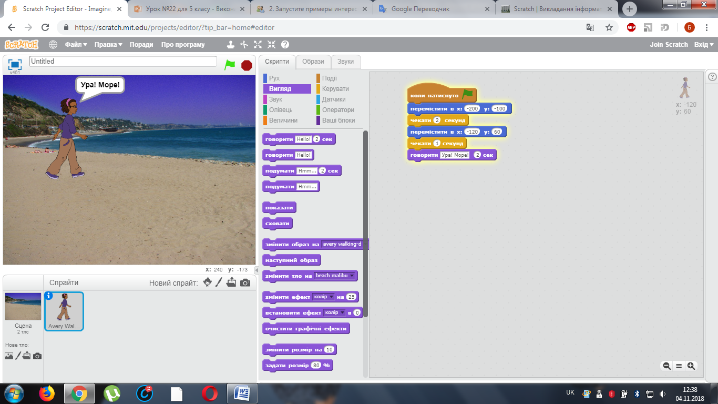
Task: Zoom in the scripts area
Action: point(691,366)
